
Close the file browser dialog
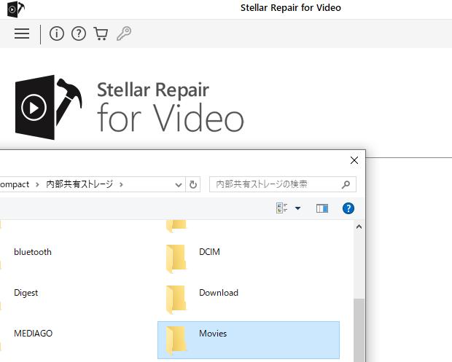tap(354, 160)
